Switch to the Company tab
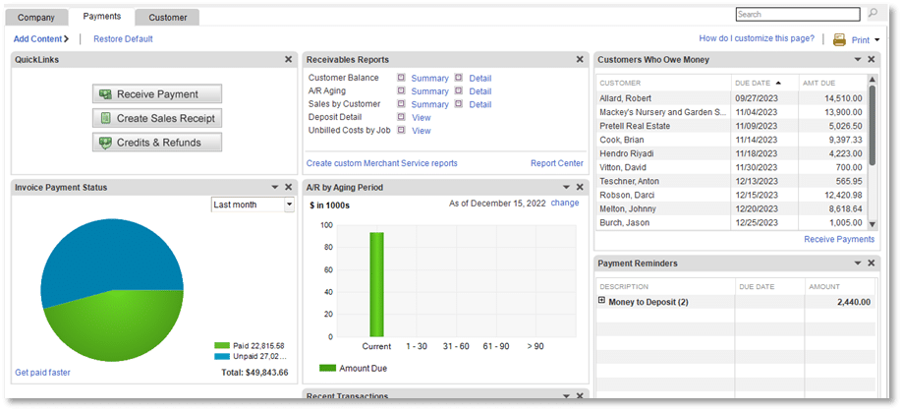This screenshot has width=902, height=411. 36,18
